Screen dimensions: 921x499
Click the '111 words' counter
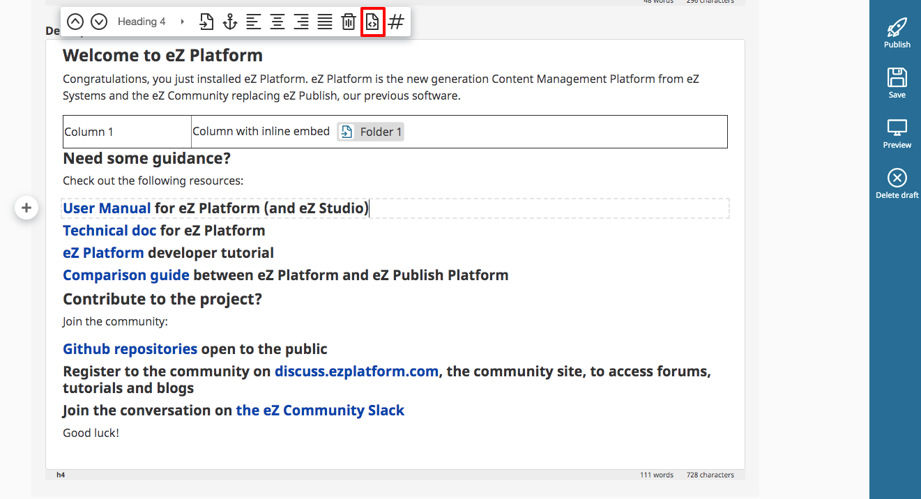[x=657, y=475]
